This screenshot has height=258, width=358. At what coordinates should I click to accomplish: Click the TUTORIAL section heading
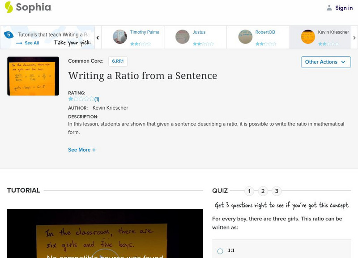coord(24,190)
